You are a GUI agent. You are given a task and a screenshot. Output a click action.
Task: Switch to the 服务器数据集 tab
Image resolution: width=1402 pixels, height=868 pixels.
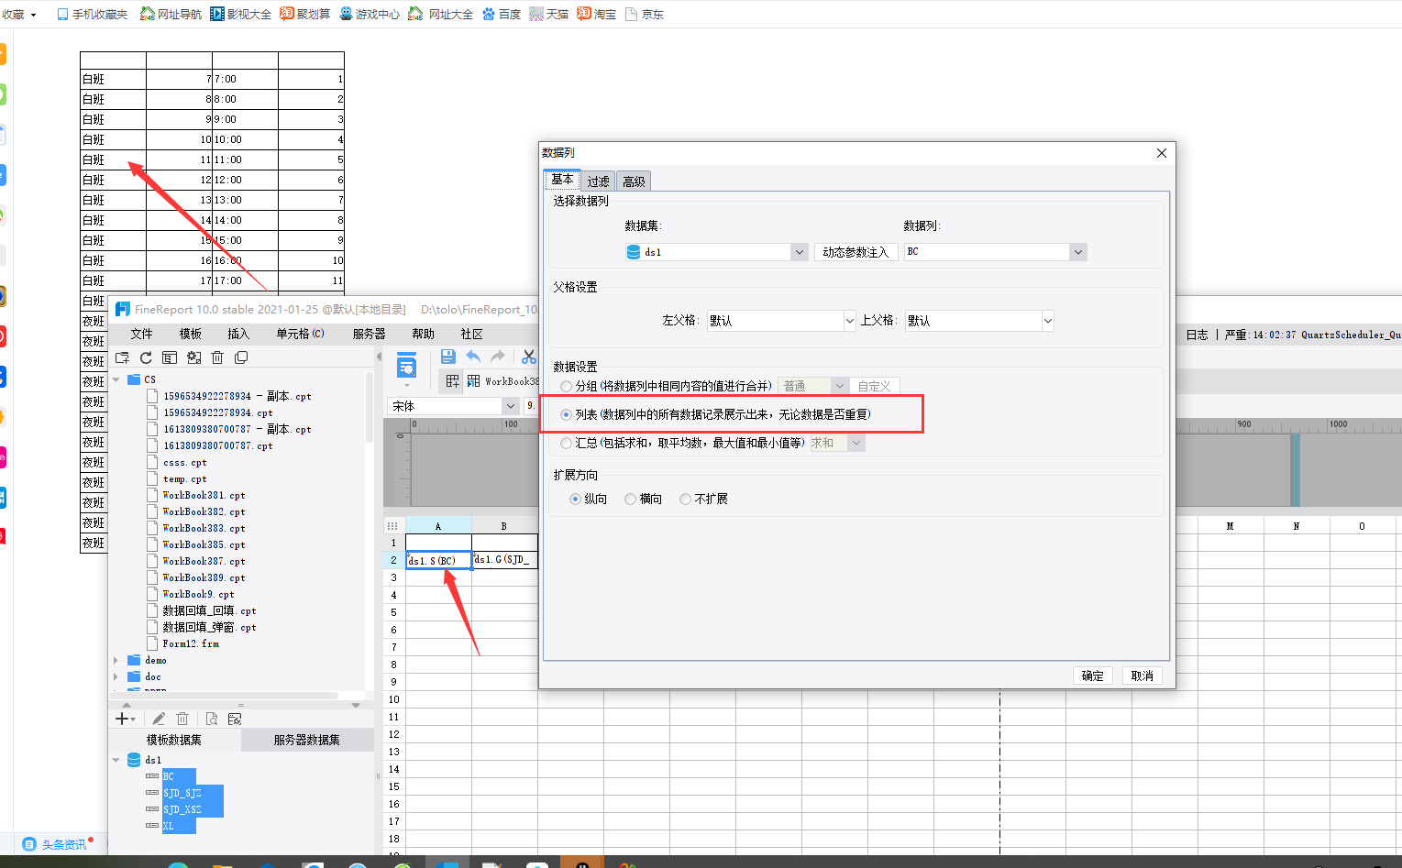(x=307, y=740)
